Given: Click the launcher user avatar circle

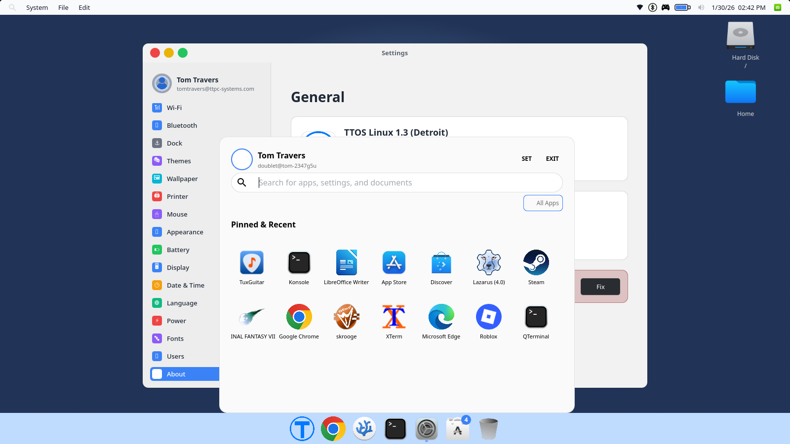Looking at the screenshot, I should [242, 159].
